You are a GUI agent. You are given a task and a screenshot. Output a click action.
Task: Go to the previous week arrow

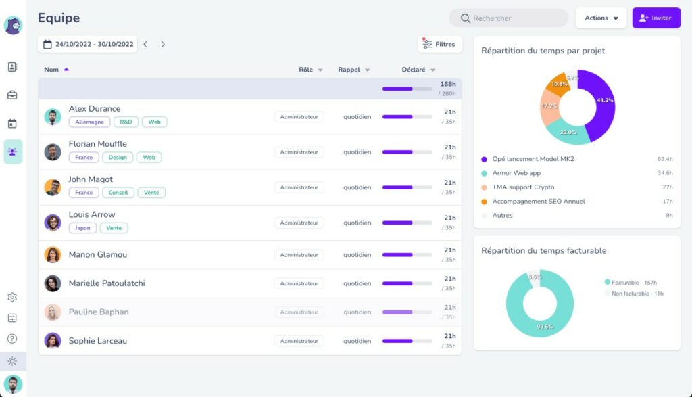coord(145,45)
